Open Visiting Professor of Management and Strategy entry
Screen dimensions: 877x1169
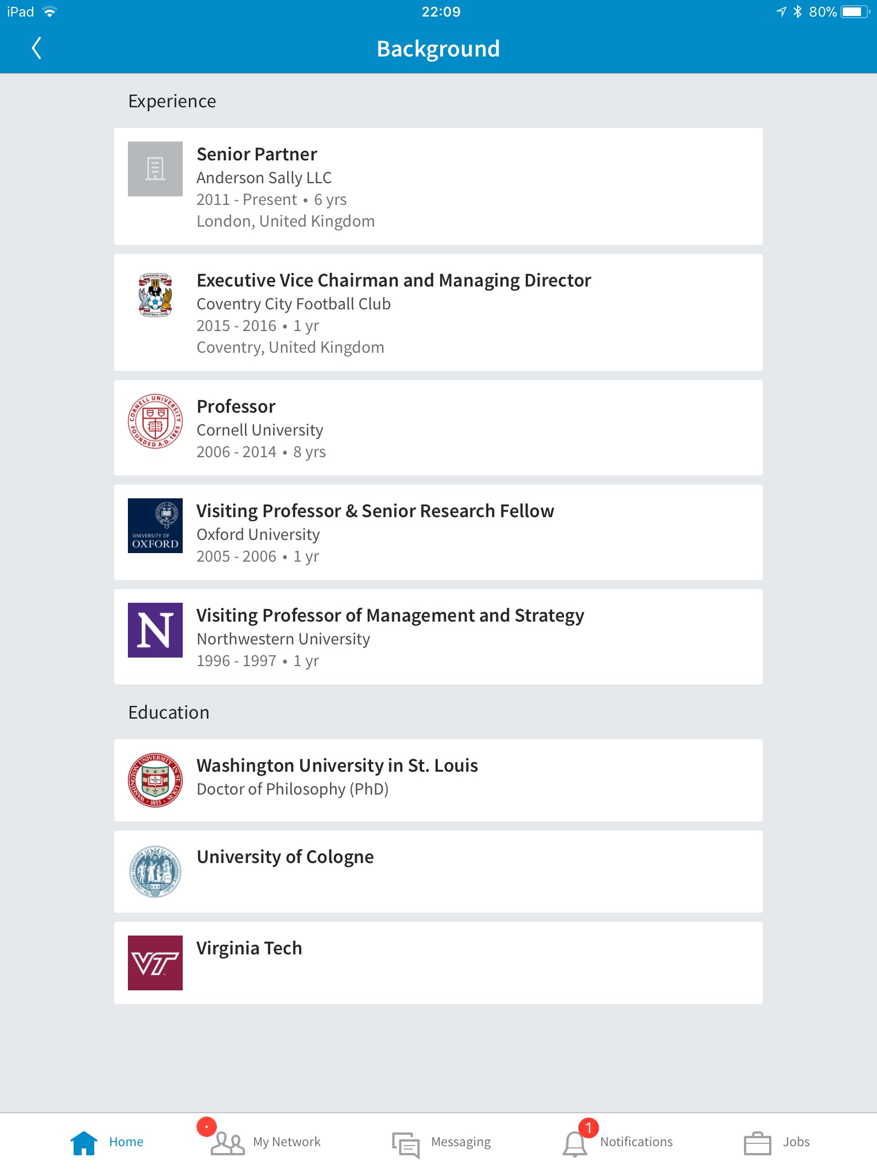438,637
